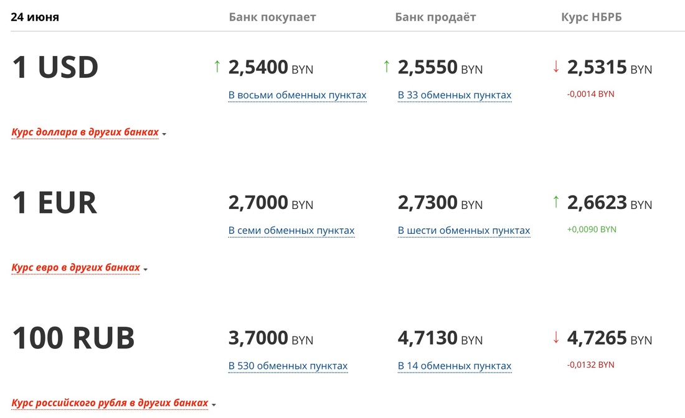The image size is (685, 418).
Task: Open 'В шести обменных пунктах' link
Action: pyautogui.click(x=464, y=230)
